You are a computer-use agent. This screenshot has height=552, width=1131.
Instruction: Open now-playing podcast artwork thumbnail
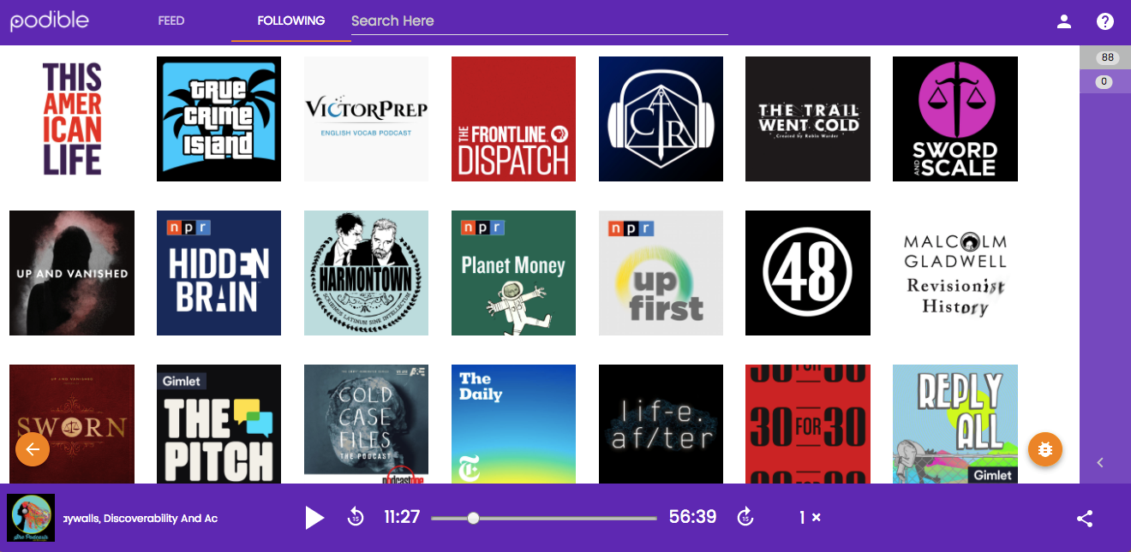coord(31,518)
